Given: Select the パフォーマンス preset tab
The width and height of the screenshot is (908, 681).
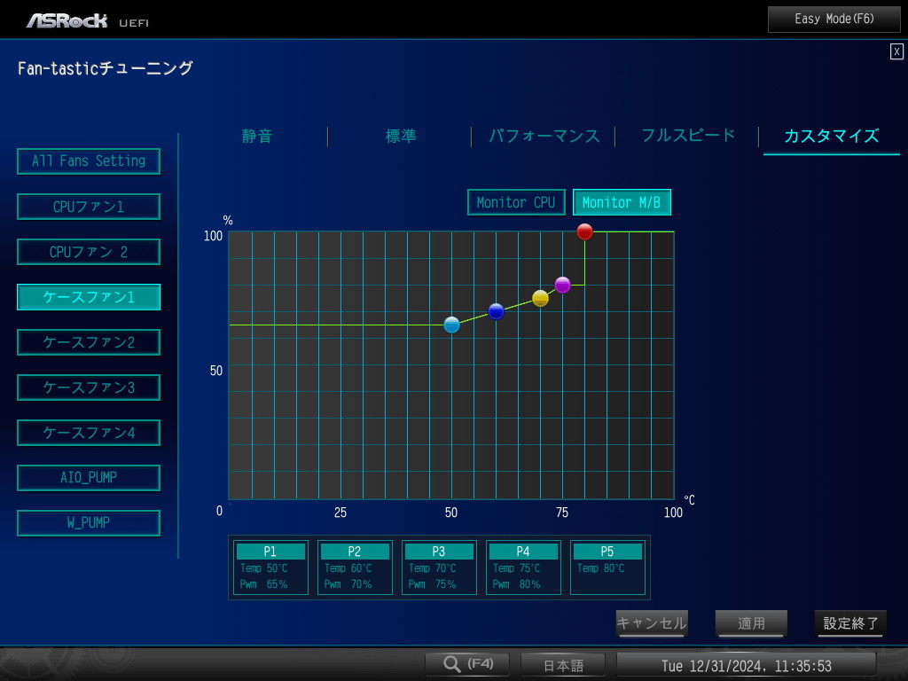Looking at the screenshot, I should point(544,136).
